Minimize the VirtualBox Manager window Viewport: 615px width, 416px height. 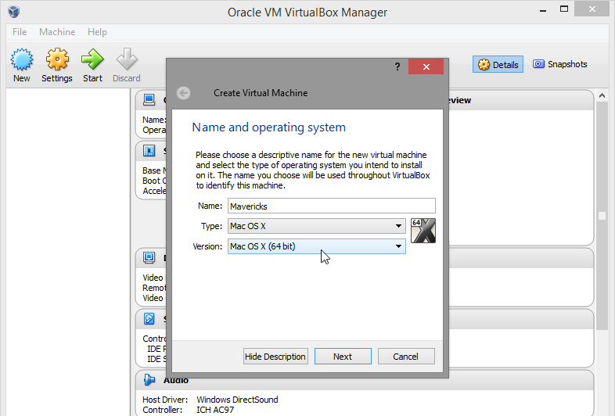click(543, 9)
